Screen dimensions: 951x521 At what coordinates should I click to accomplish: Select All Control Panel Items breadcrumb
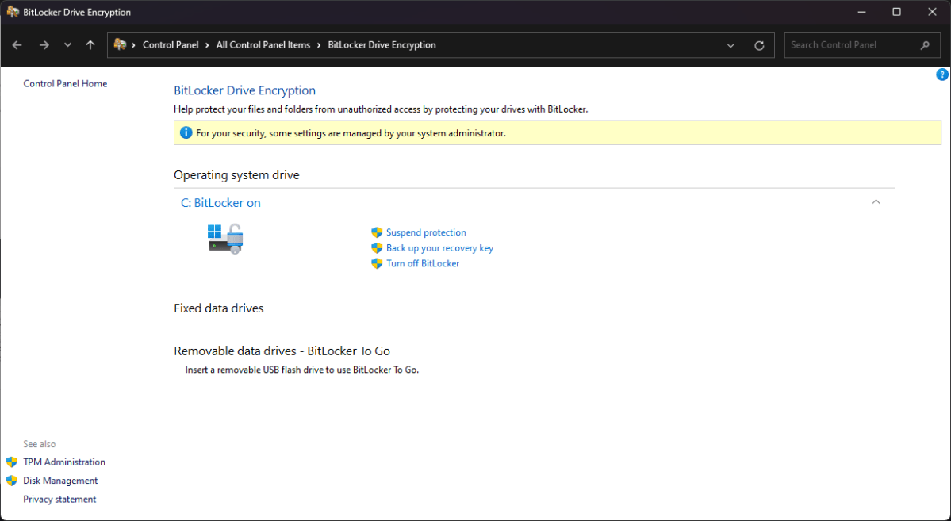pyautogui.click(x=263, y=45)
